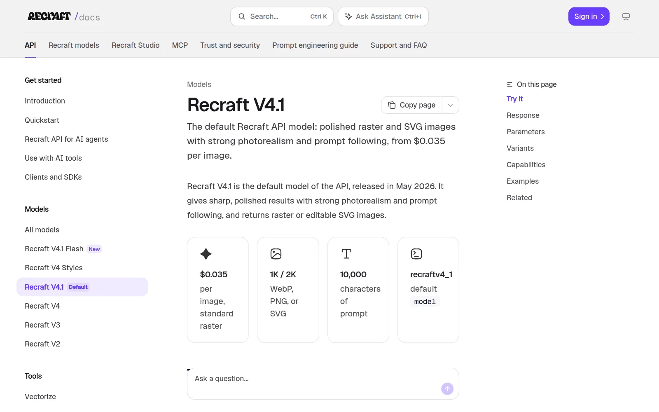Open Introduction in the sidebar

point(45,101)
